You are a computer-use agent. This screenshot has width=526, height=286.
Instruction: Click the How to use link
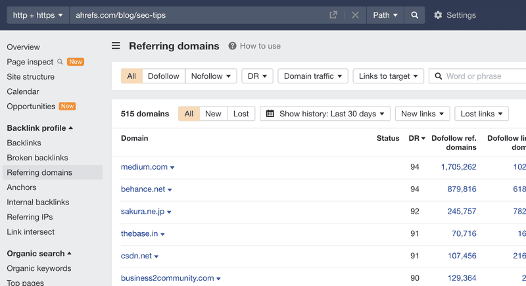(x=260, y=46)
